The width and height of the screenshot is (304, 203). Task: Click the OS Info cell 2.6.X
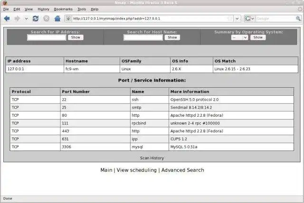191,69
